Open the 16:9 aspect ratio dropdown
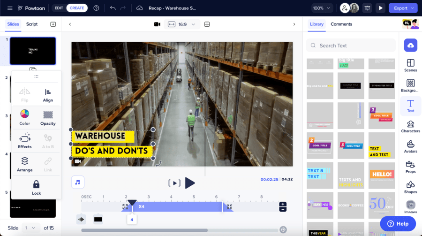 coord(181,24)
